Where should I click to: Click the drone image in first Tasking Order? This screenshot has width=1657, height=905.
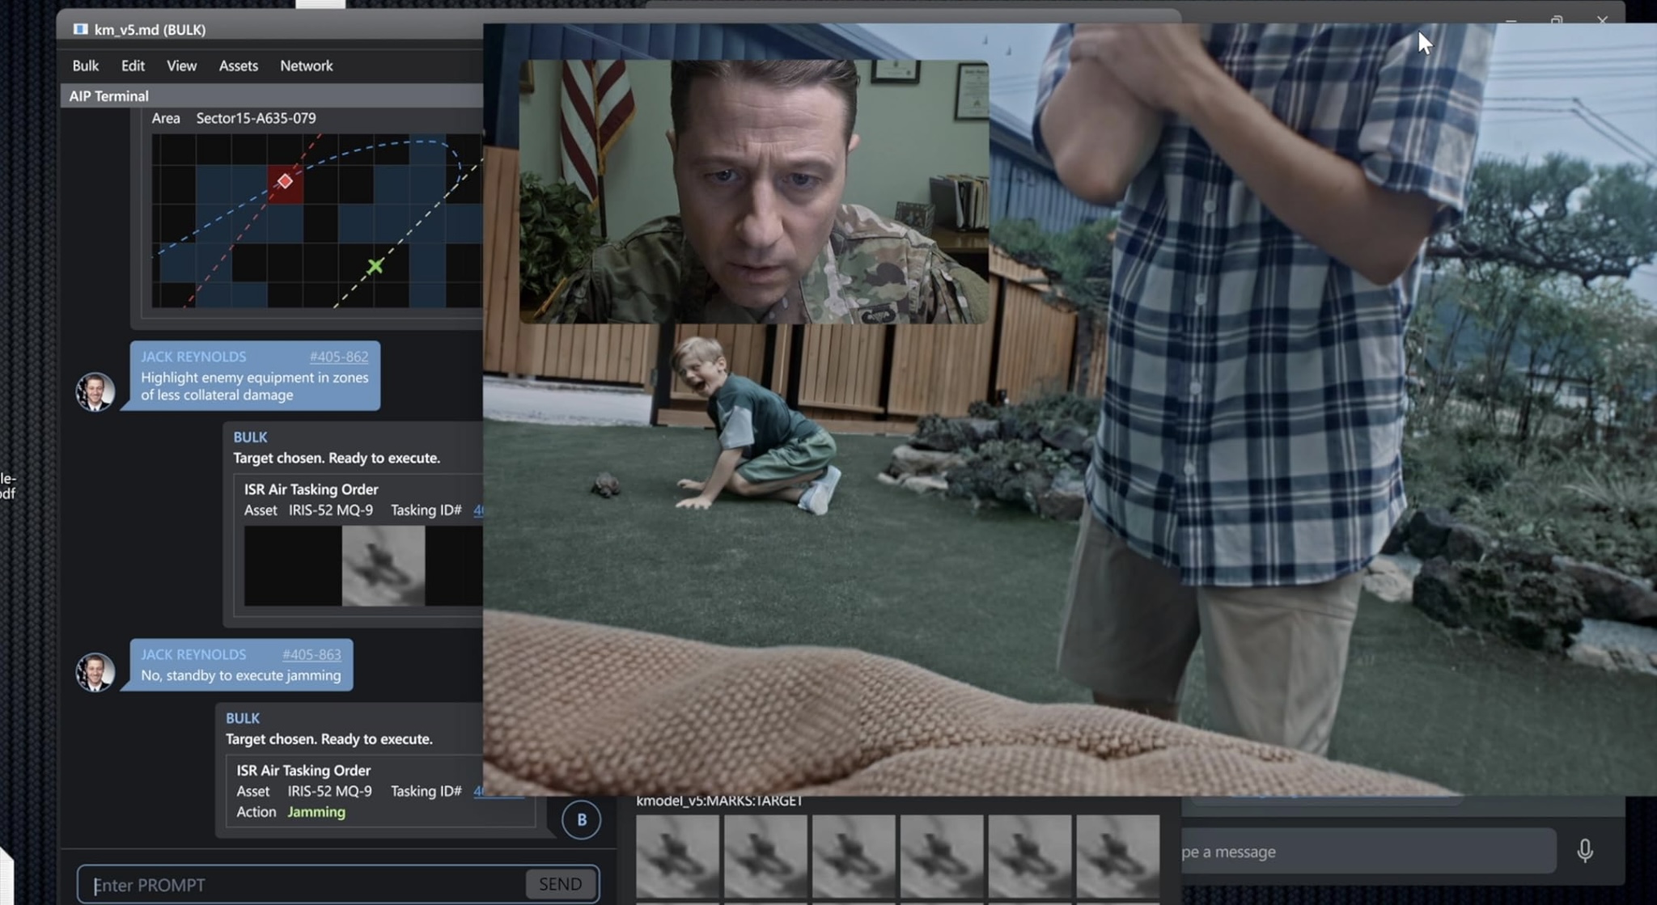384,565
